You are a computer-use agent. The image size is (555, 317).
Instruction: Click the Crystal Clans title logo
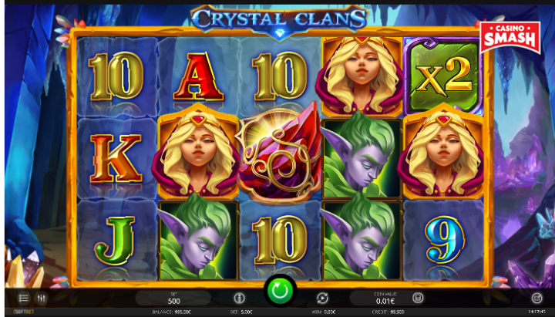(280, 19)
